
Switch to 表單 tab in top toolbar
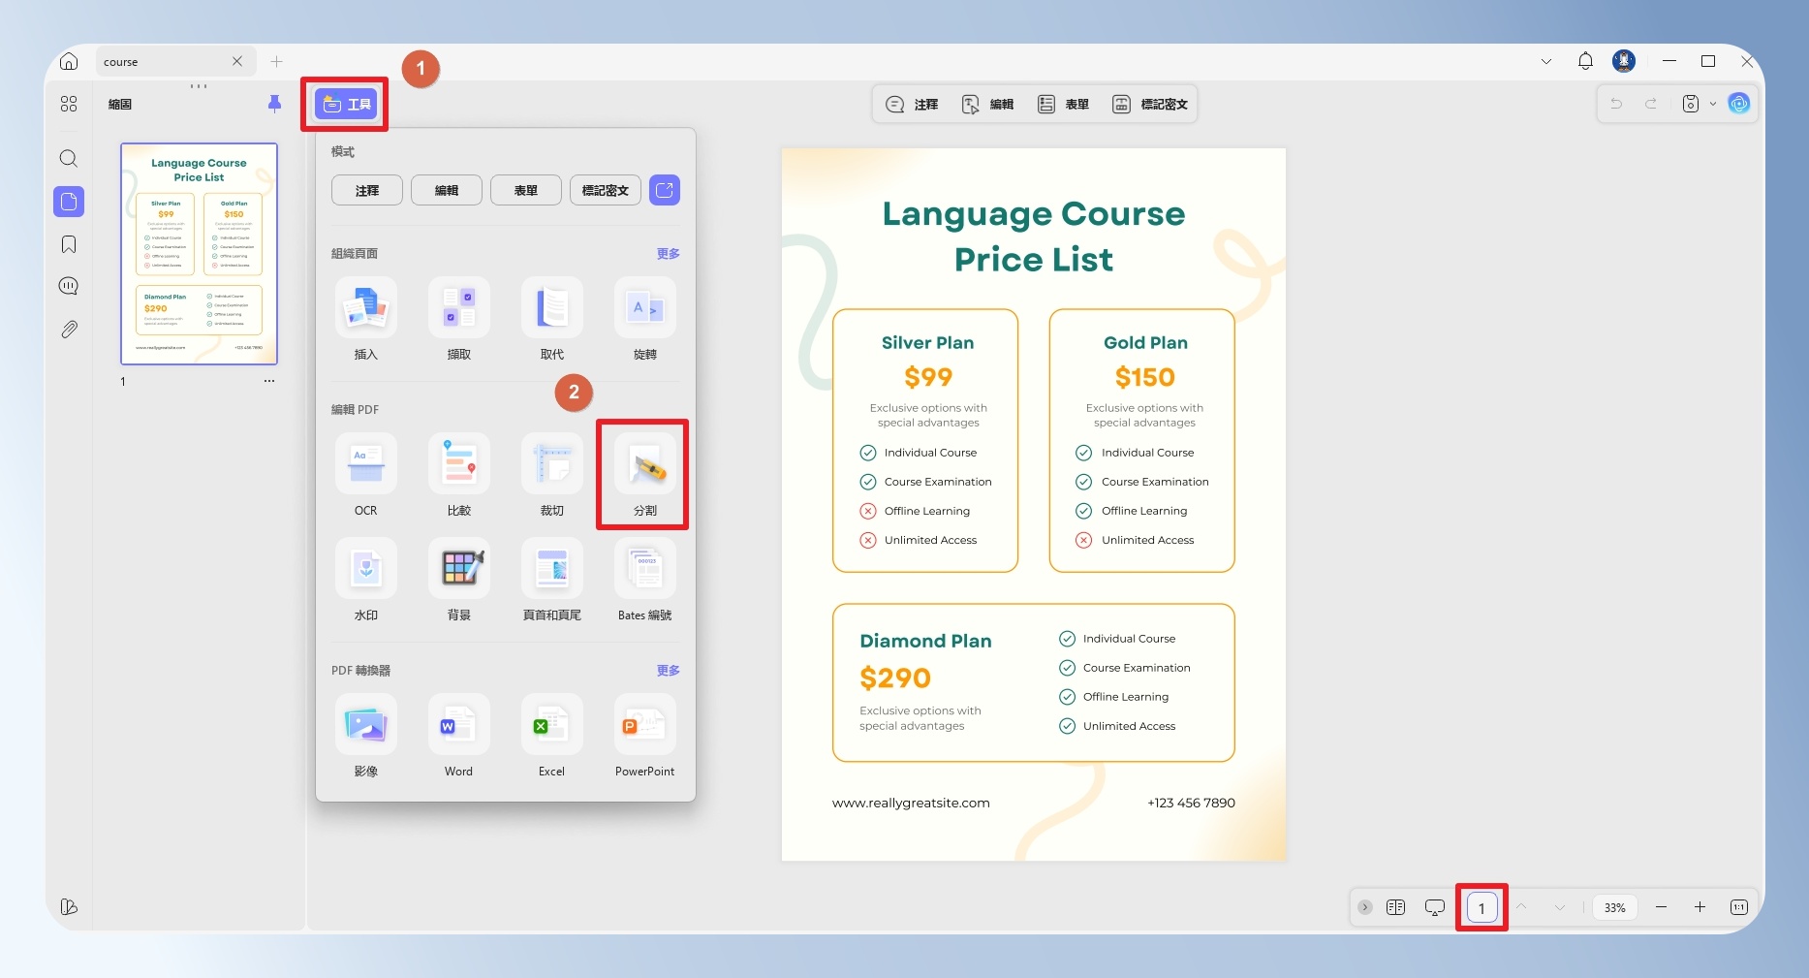(1063, 104)
